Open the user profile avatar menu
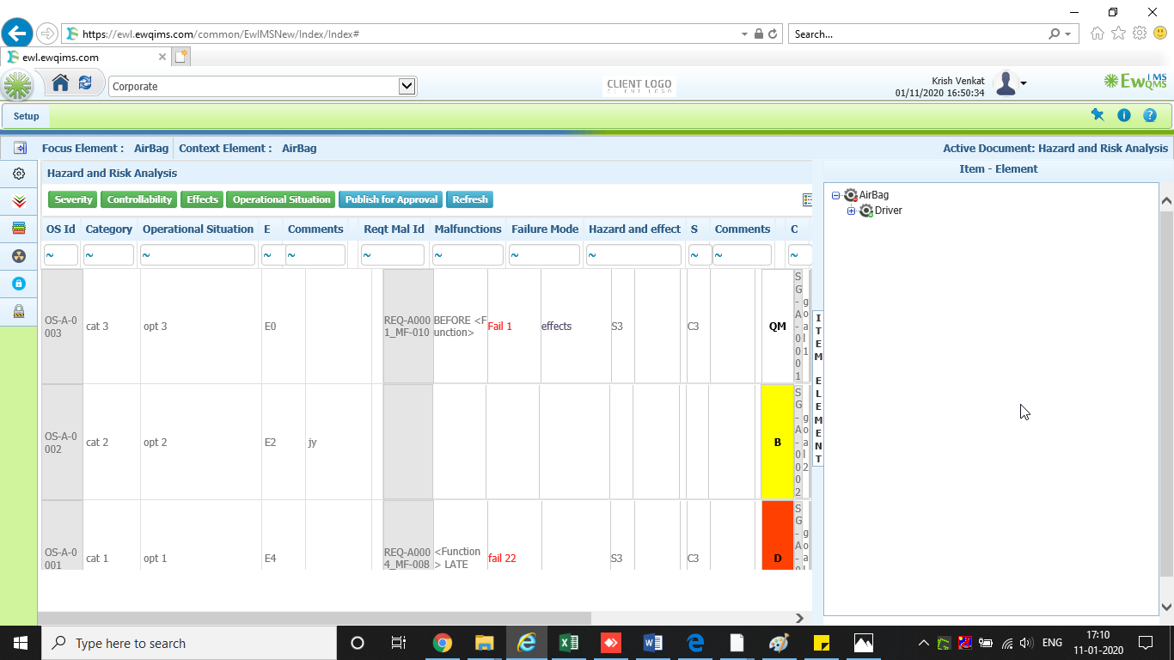The image size is (1174, 660). click(1010, 83)
